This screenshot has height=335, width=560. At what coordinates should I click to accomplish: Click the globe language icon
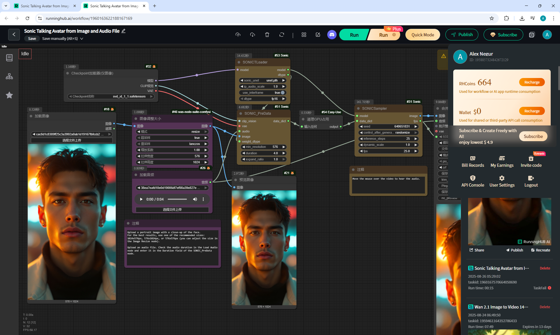[x=532, y=35]
